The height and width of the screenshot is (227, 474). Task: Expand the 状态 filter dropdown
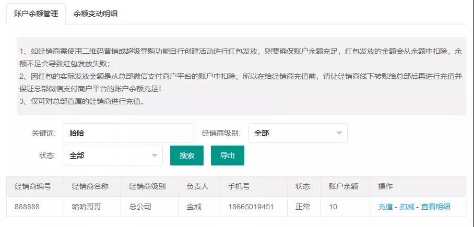pos(113,156)
